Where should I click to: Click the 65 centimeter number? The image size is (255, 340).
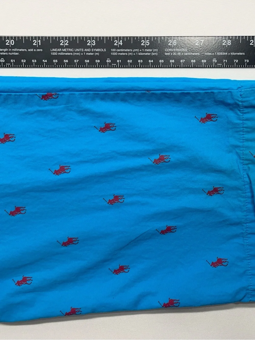point(161,61)
